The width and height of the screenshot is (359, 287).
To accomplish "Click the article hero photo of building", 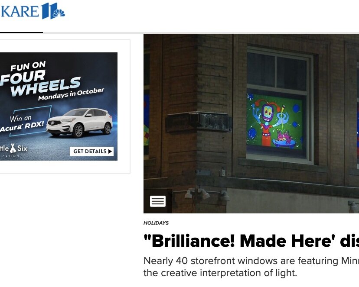I will click(251, 124).
